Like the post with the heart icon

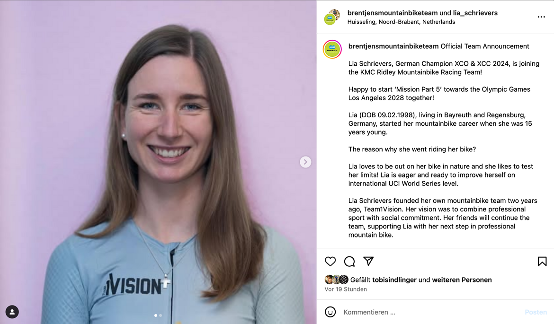tap(330, 262)
